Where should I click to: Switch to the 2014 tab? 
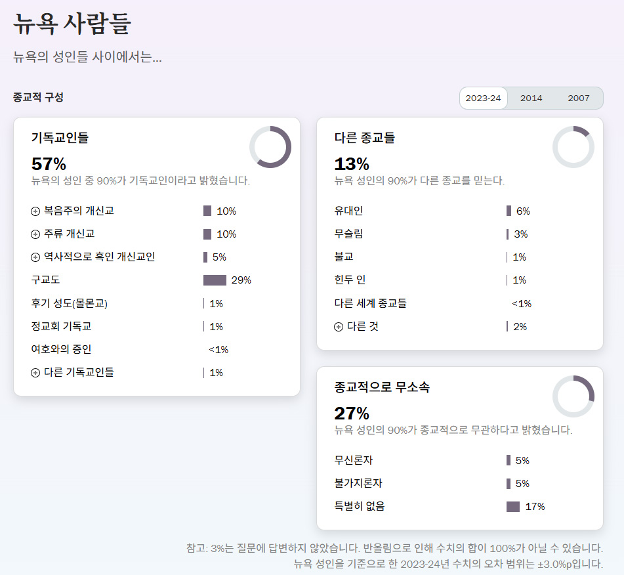pos(531,98)
